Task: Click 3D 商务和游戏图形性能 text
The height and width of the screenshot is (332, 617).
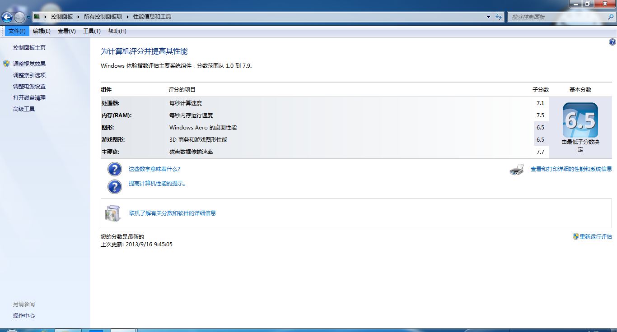Action: pyautogui.click(x=198, y=139)
